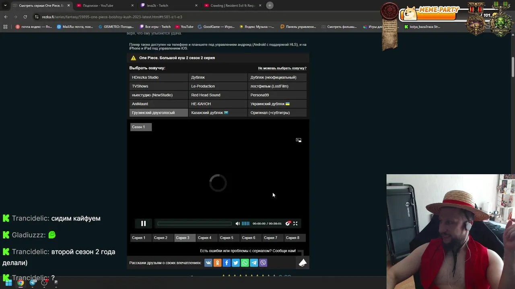Pick the НЕ-КАНОН voiceover option
515x289 pixels.
[x=218, y=104]
